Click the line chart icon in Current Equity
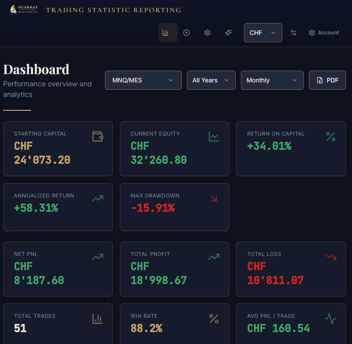Image resolution: width=352 pixels, height=344 pixels. 214,136
